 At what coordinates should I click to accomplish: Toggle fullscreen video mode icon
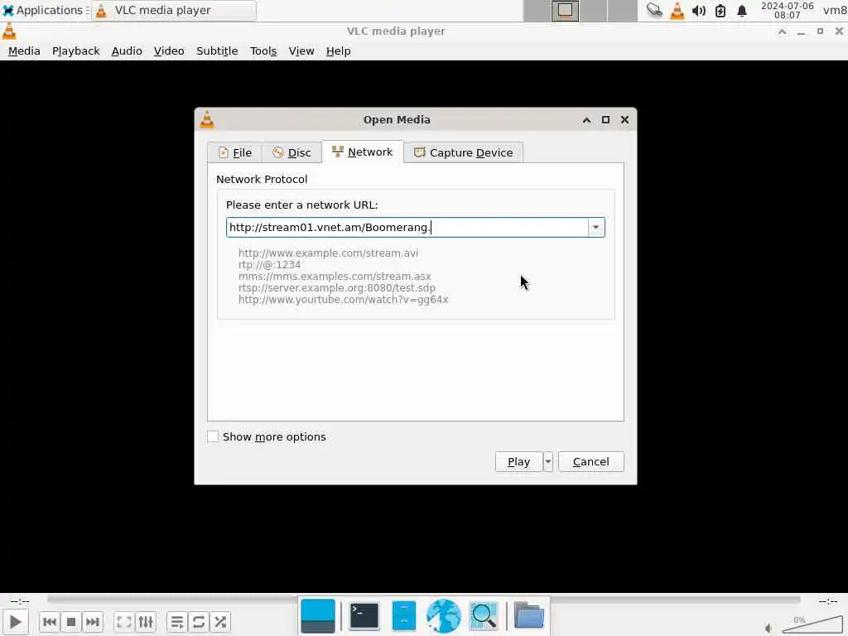pyautogui.click(x=124, y=622)
